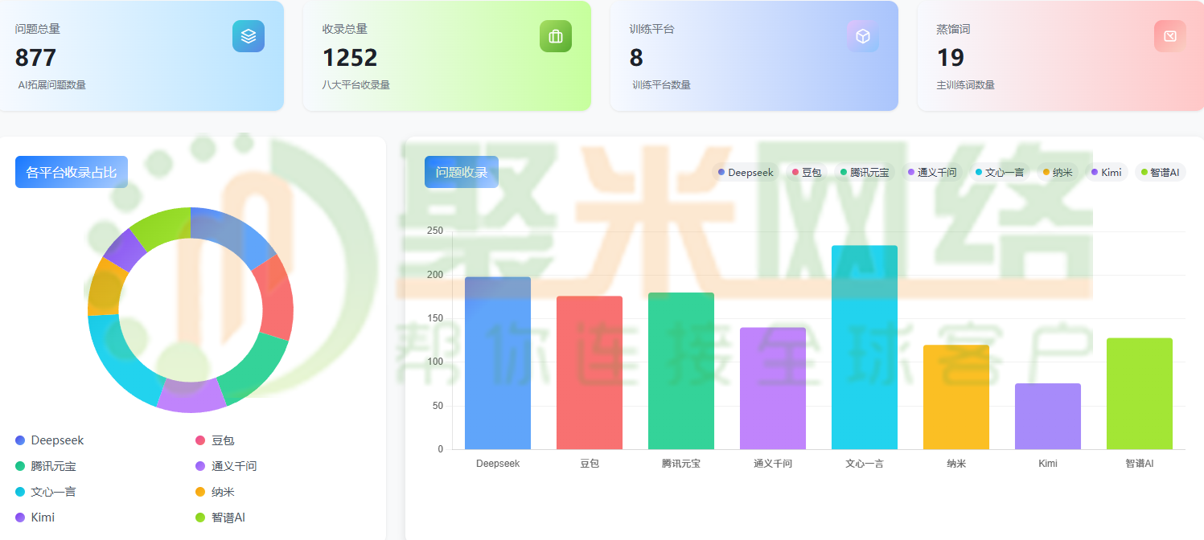Screen dimensions: 1204x540
Task: Select the lime green 智谱AI bar
Action: click(1140, 394)
